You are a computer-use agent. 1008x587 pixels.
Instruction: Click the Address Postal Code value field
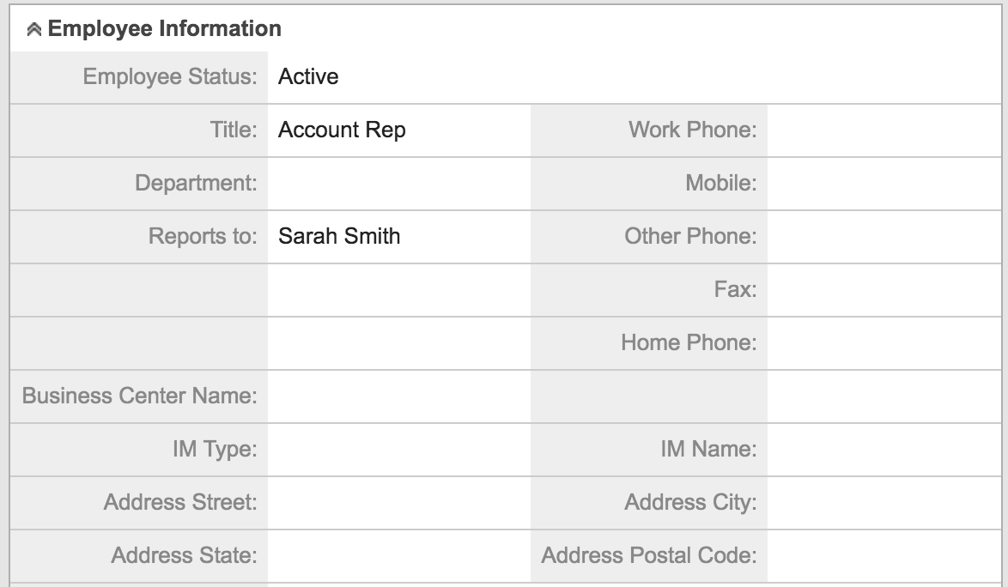coord(884,556)
